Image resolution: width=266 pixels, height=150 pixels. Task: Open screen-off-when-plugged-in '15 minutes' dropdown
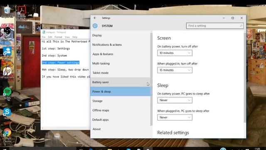[x=175, y=70]
